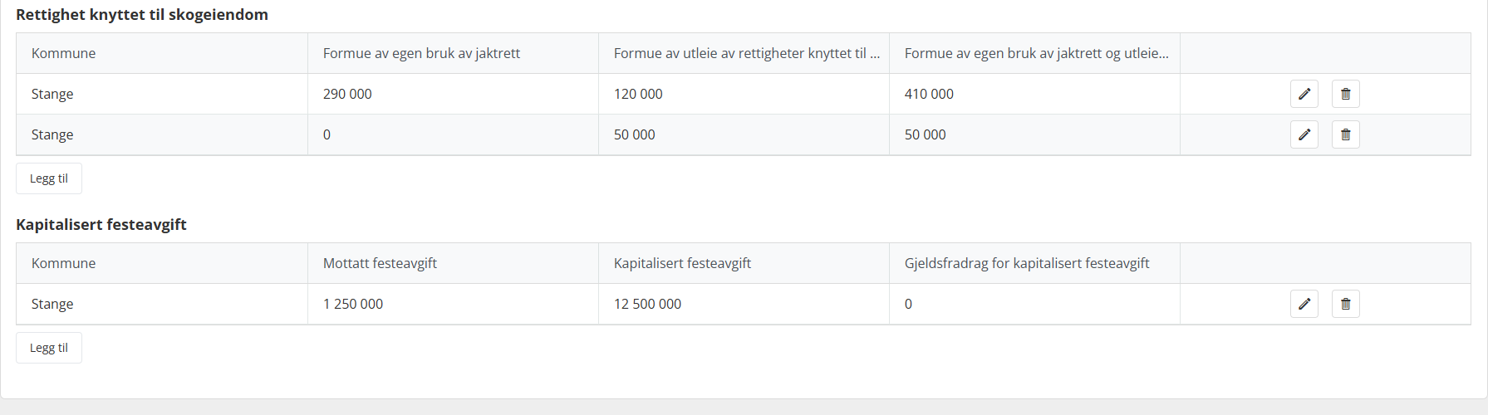Click Legg til under festeavgift table

(49, 348)
